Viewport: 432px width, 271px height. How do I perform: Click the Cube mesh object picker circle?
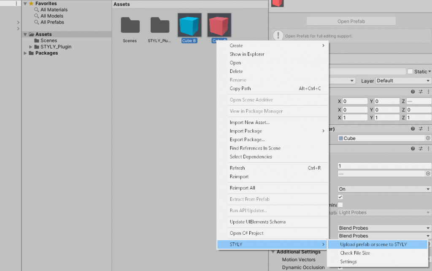428,138
